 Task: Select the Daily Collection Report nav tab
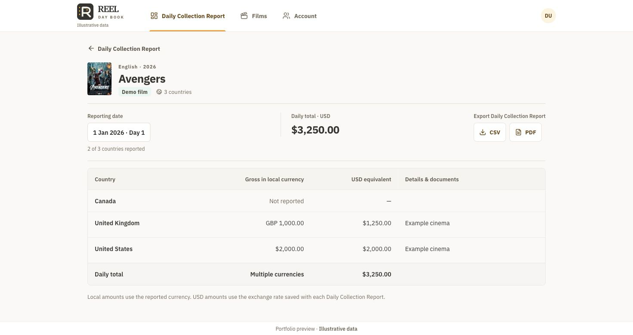pyautogui.click(x=188, y=16)
